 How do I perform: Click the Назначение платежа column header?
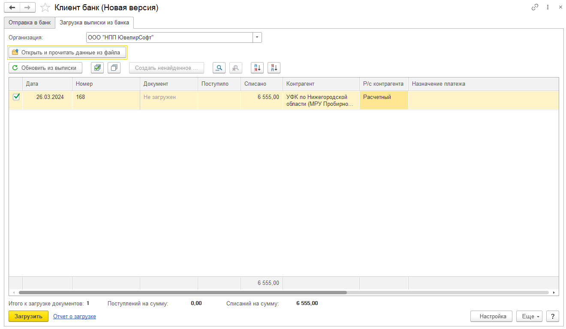click(x=483, y=84)
